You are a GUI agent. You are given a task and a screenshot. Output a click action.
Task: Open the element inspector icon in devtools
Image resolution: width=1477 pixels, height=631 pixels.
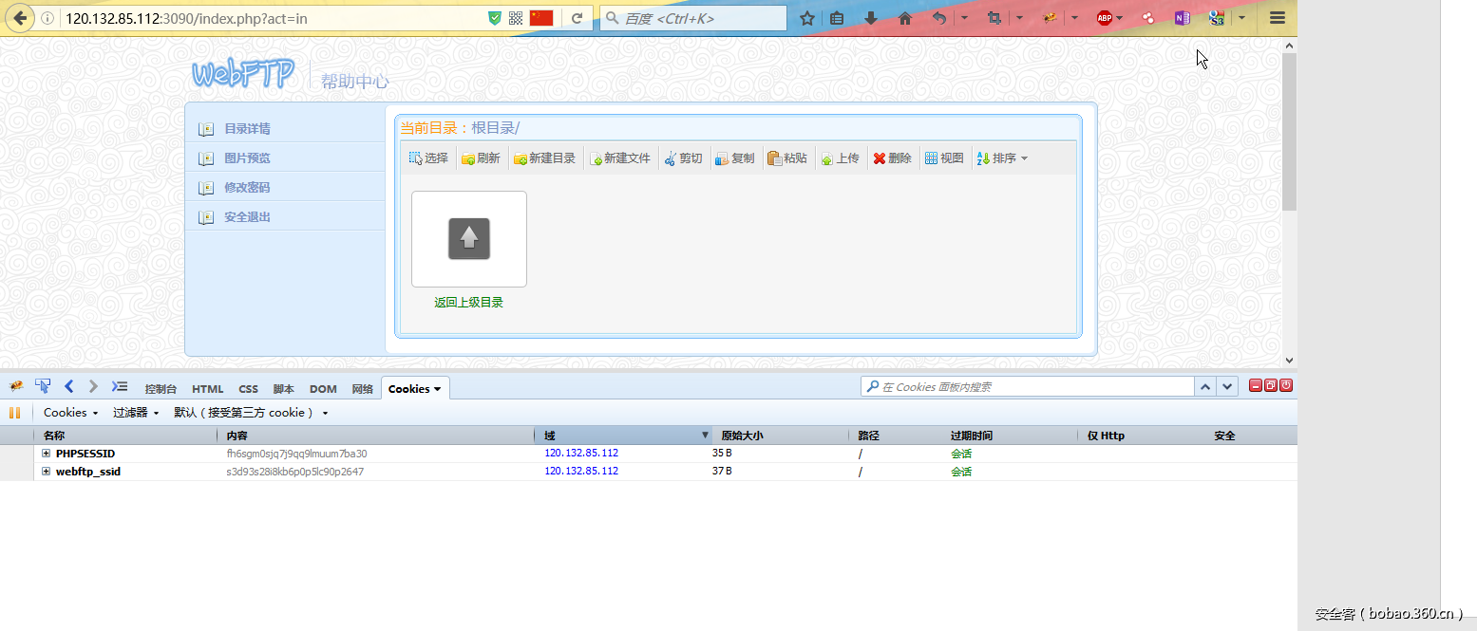click(43, 386)
